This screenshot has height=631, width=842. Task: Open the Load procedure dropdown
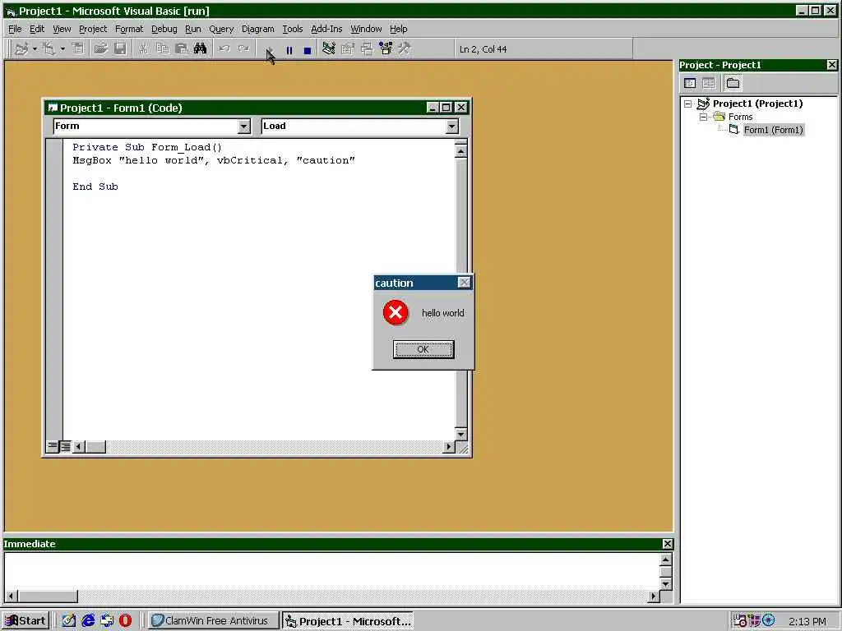(x=452, y=126)
